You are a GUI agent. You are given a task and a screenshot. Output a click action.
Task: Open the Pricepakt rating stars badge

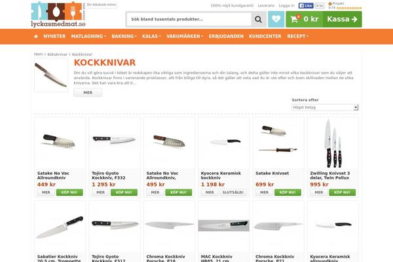tap(345, 6)
